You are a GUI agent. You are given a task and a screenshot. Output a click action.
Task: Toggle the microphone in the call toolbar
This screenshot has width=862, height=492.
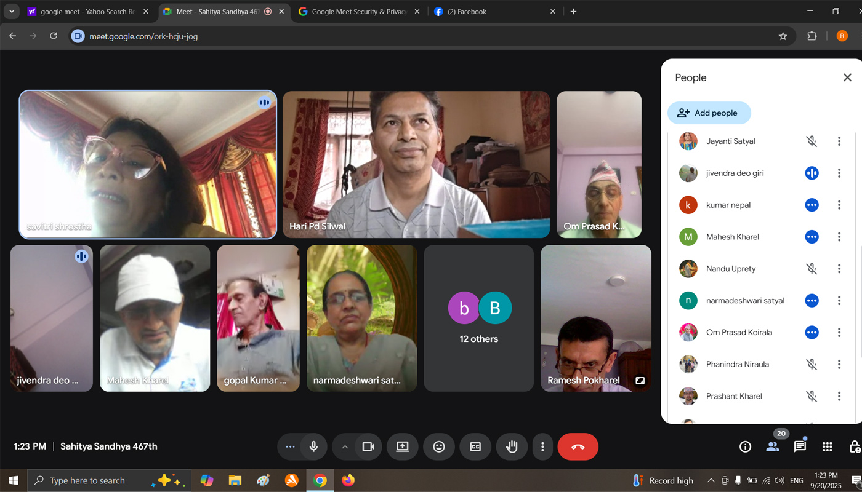point(313,447)
